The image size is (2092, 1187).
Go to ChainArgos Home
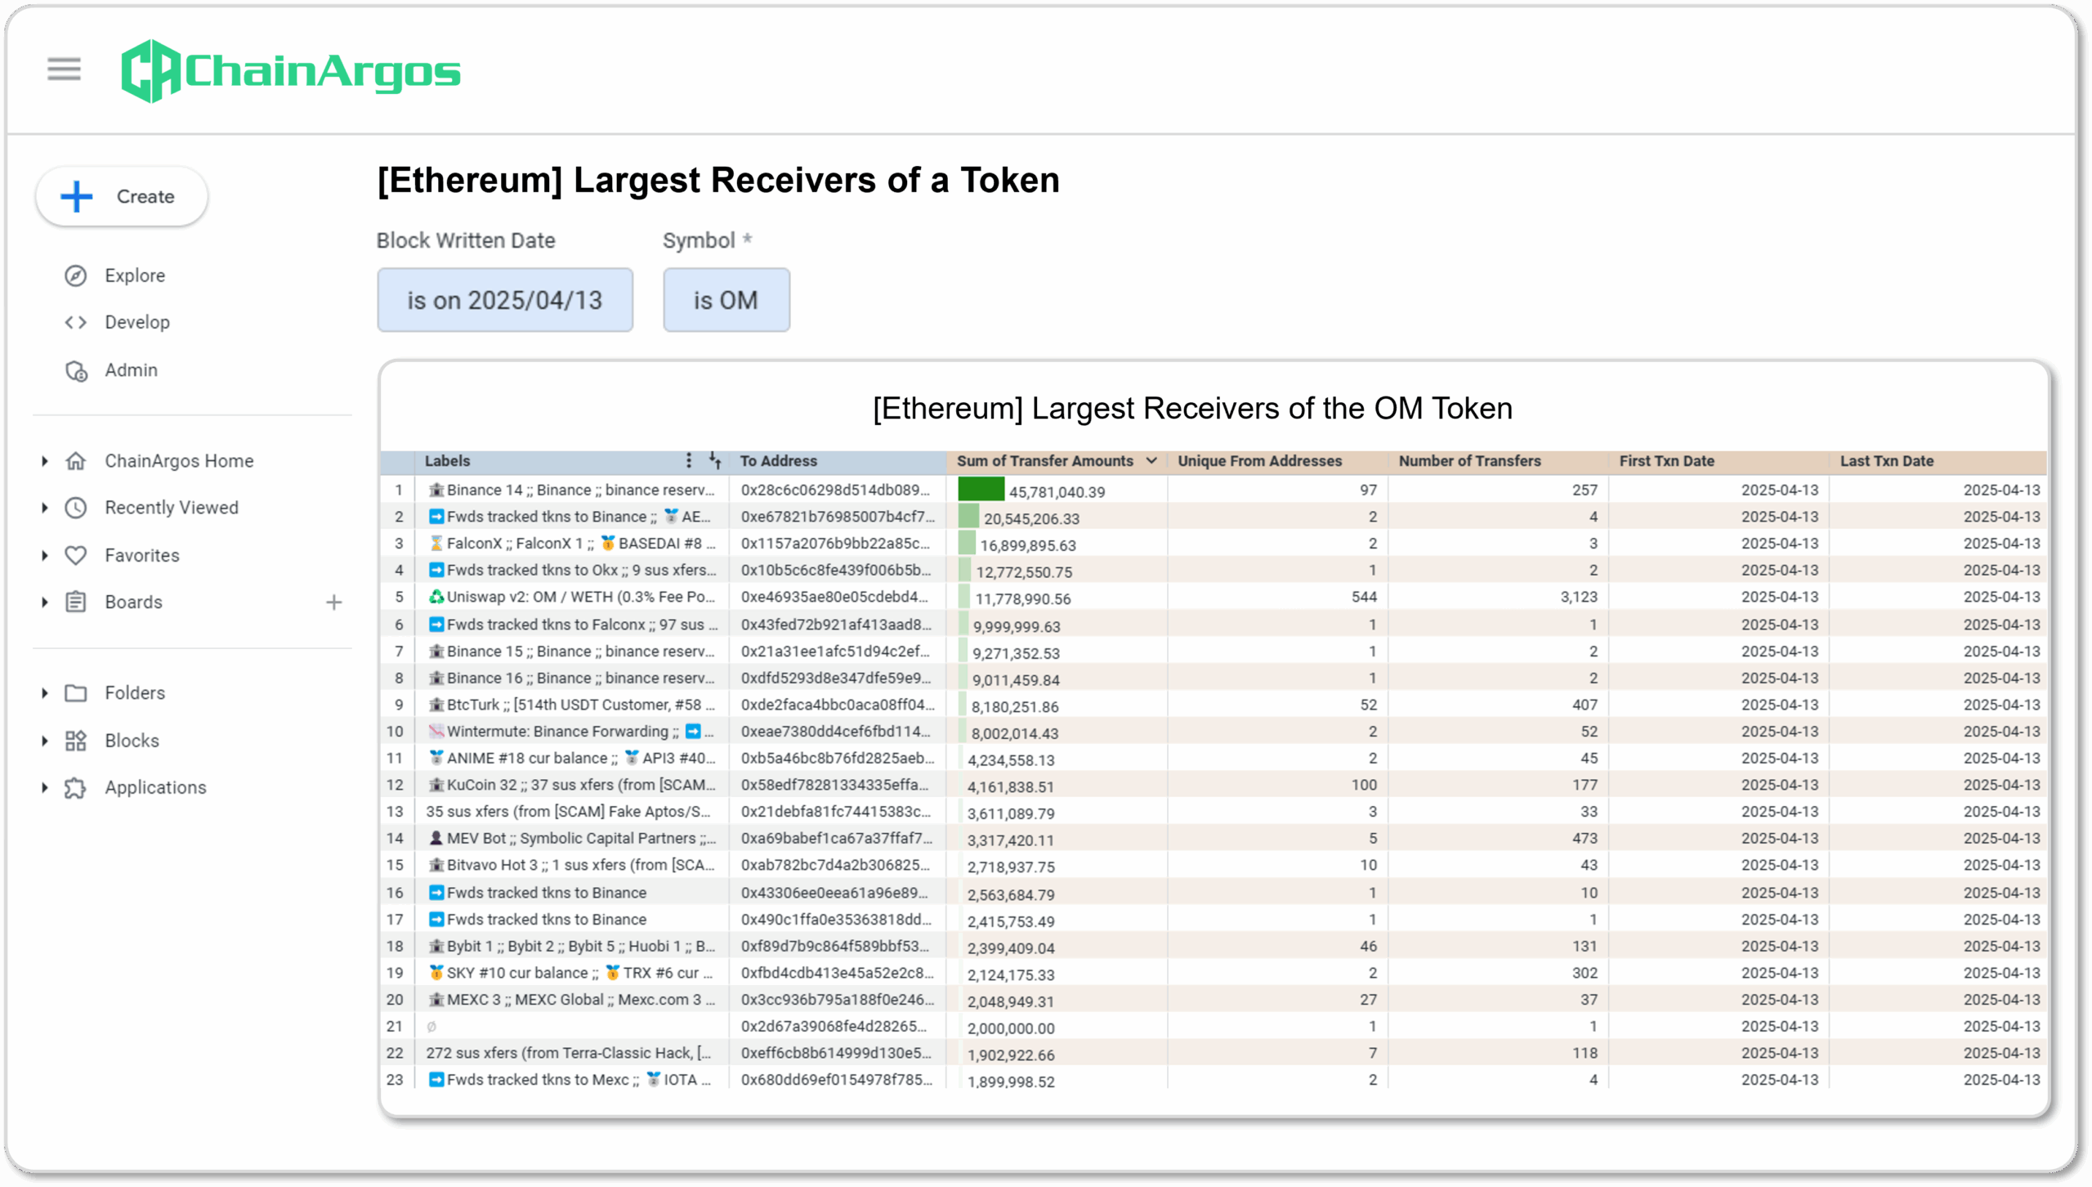coord(179,461)
